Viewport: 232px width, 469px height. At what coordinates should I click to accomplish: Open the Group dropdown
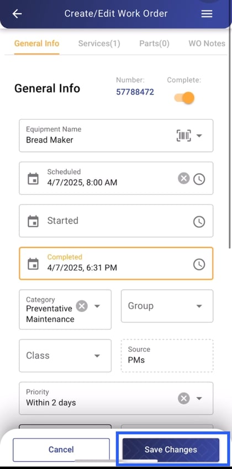[167, 306]
